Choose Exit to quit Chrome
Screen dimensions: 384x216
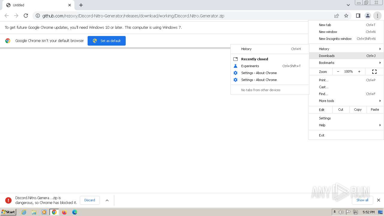[346, 135]
